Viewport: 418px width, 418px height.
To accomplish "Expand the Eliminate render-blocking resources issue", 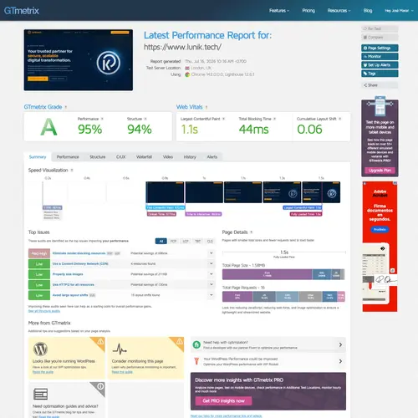I will [212, 253].
